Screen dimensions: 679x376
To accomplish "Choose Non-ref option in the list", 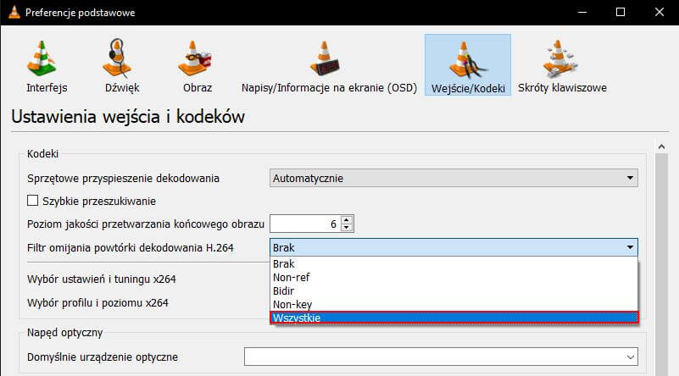I will [x=454, y=277].
